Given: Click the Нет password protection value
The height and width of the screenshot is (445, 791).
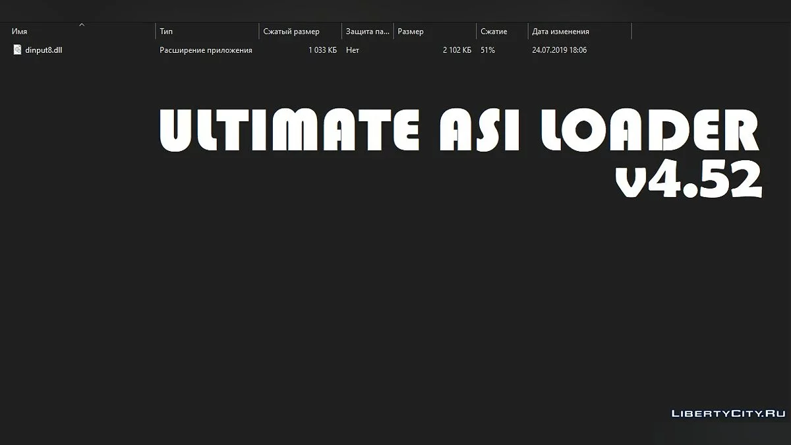Looking at the screenshot, I should click(352, 50).
